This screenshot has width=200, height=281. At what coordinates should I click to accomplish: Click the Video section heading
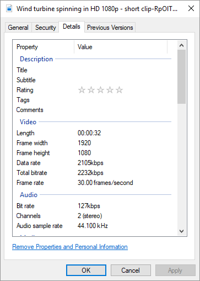[x=28, y=122]
